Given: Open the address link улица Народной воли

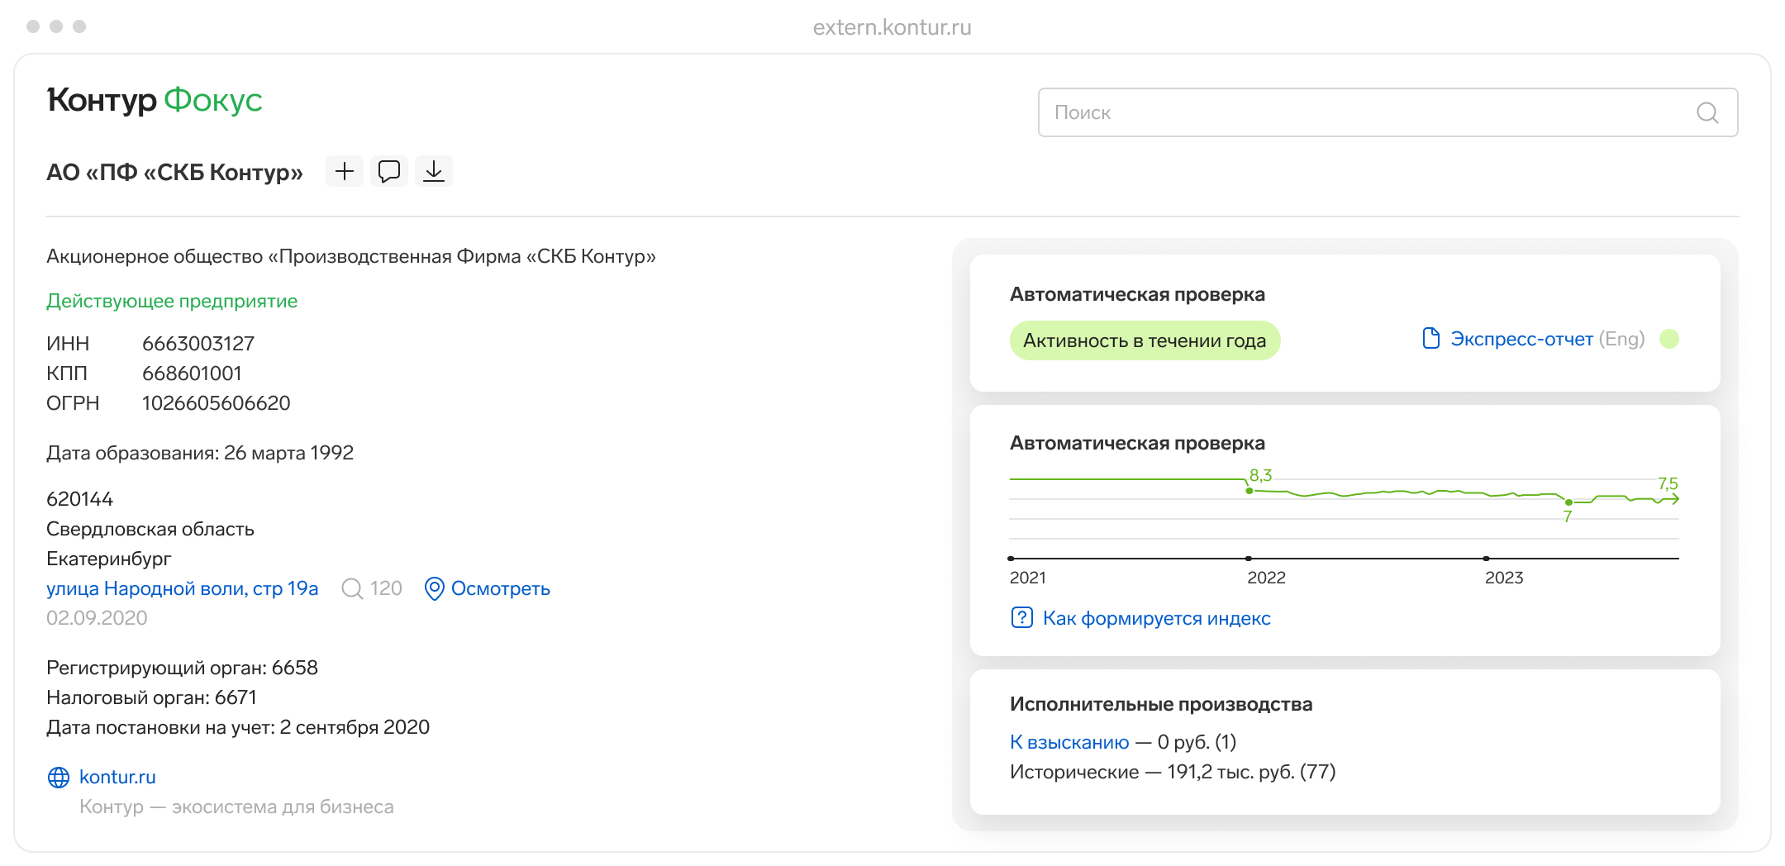Looking at the screenshot, I should pyautogui.click(x=182, y=588).
